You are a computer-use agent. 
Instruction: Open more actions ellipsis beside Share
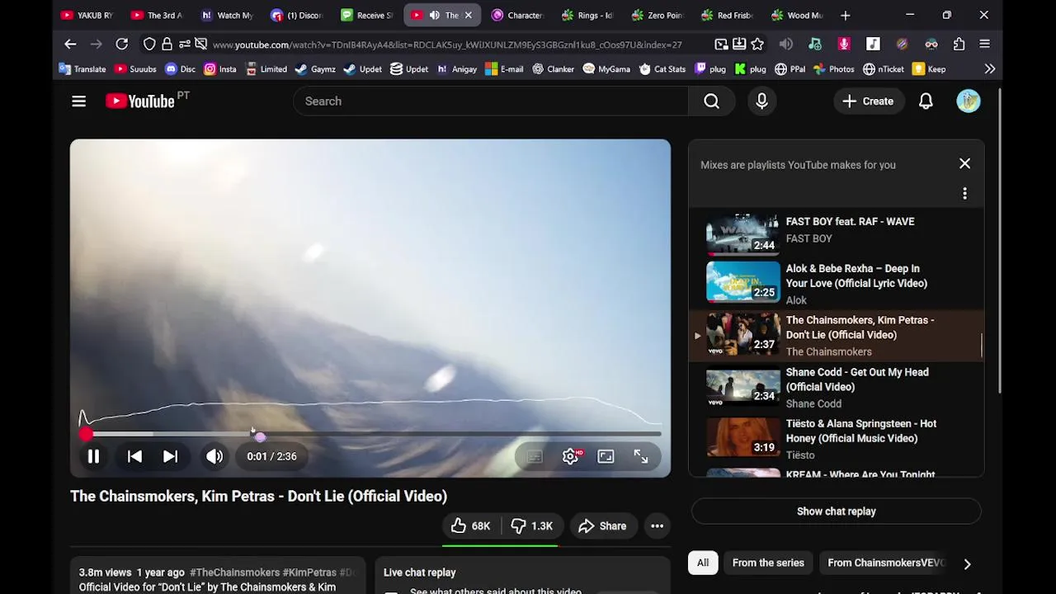(657, 526)
